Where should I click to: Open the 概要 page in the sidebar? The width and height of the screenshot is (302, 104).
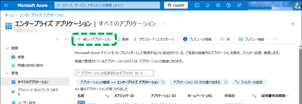click(x=21, y=57)
